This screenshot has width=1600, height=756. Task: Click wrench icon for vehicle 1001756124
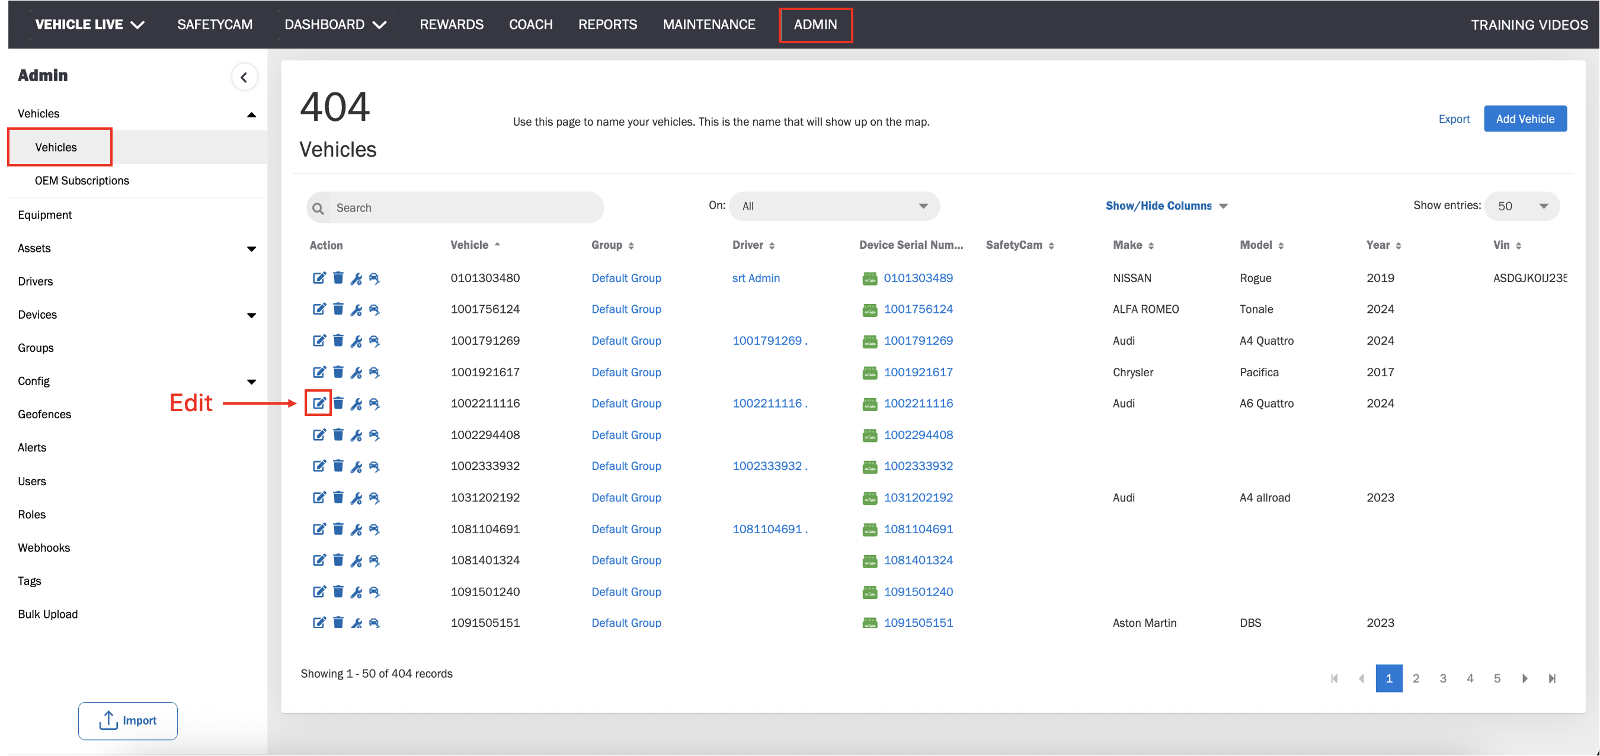tap(356, 309)
